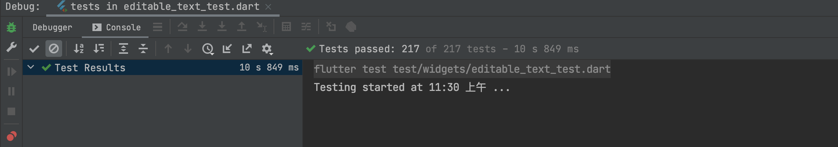Toggle sort alphabetically icon

(x=79, y=48)
